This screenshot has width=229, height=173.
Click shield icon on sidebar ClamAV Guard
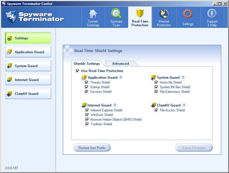pos(9,94)
